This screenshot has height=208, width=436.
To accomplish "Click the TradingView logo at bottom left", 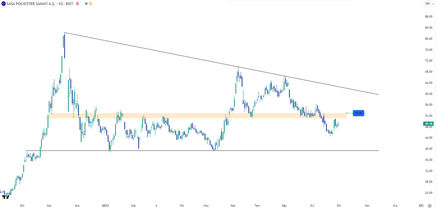I will [x=6, y=197].
